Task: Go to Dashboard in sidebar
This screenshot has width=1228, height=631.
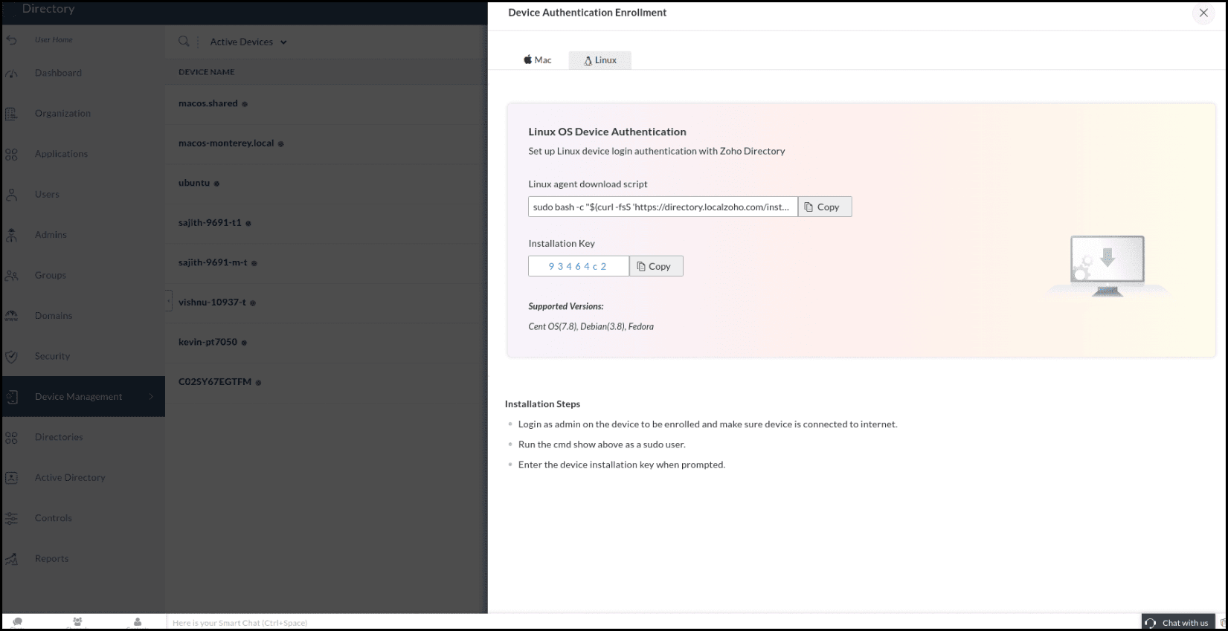Action: point(58,73)
